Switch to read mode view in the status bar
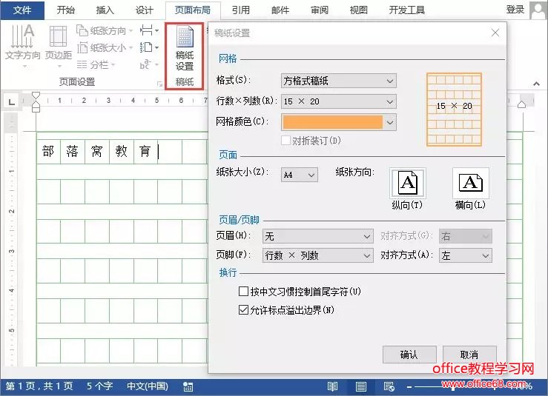Image resolution: width=548 pixels, height=396 pixels. coord(332,386)
